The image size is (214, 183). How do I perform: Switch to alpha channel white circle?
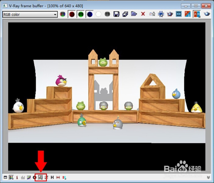(98, 14)
